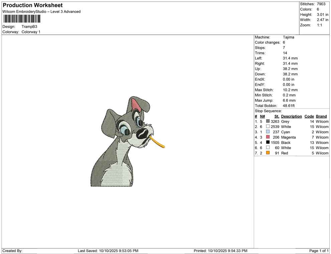331x254 pixels.
Task: Click the orange Red thread color swatch
Action: point(268,153)
